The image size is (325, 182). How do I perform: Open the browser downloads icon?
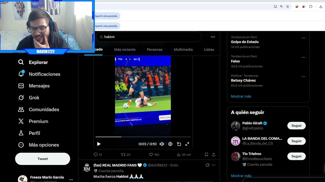(321, 7)
